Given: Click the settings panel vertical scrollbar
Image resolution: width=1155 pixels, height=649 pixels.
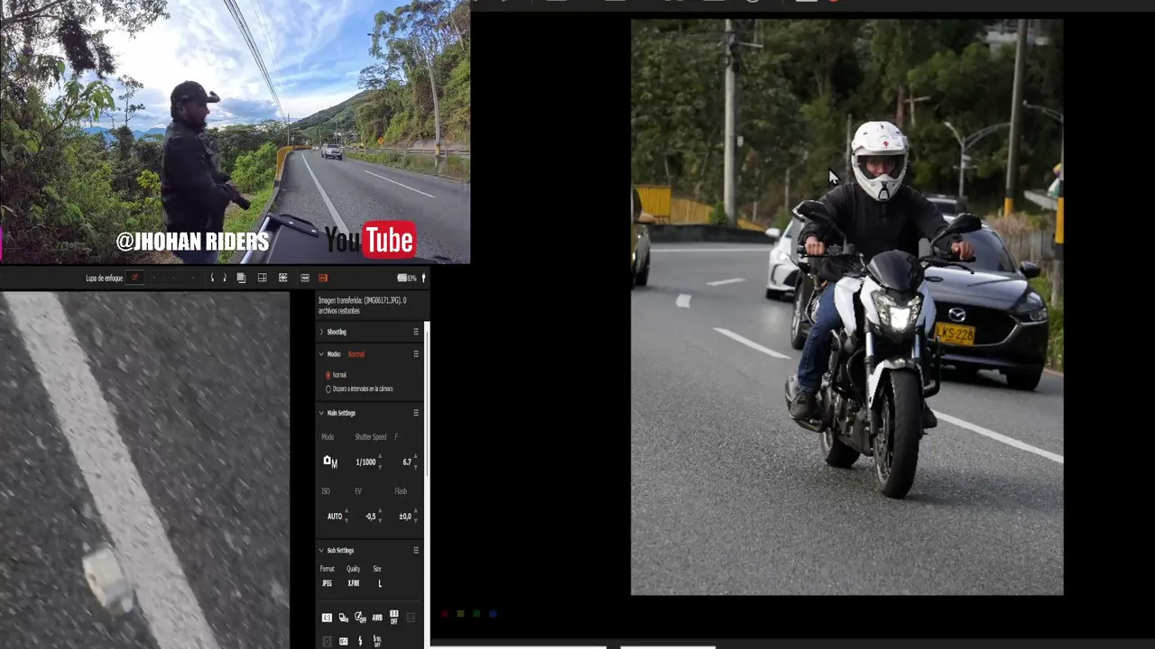Looking at the screenshot, I should [427, 397].
